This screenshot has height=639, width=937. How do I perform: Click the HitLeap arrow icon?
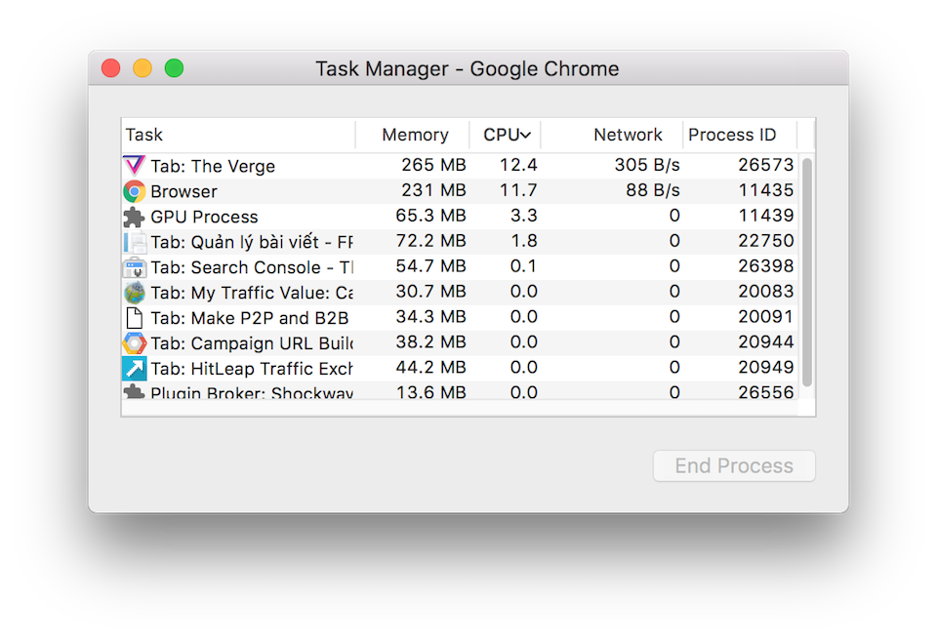(x=134, y=368)
